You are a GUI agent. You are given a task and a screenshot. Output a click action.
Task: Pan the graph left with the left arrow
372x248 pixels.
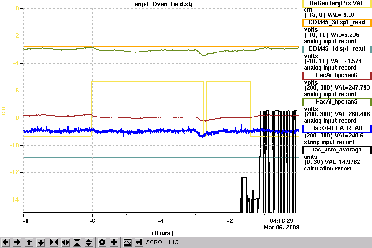[x=6, y=242]
